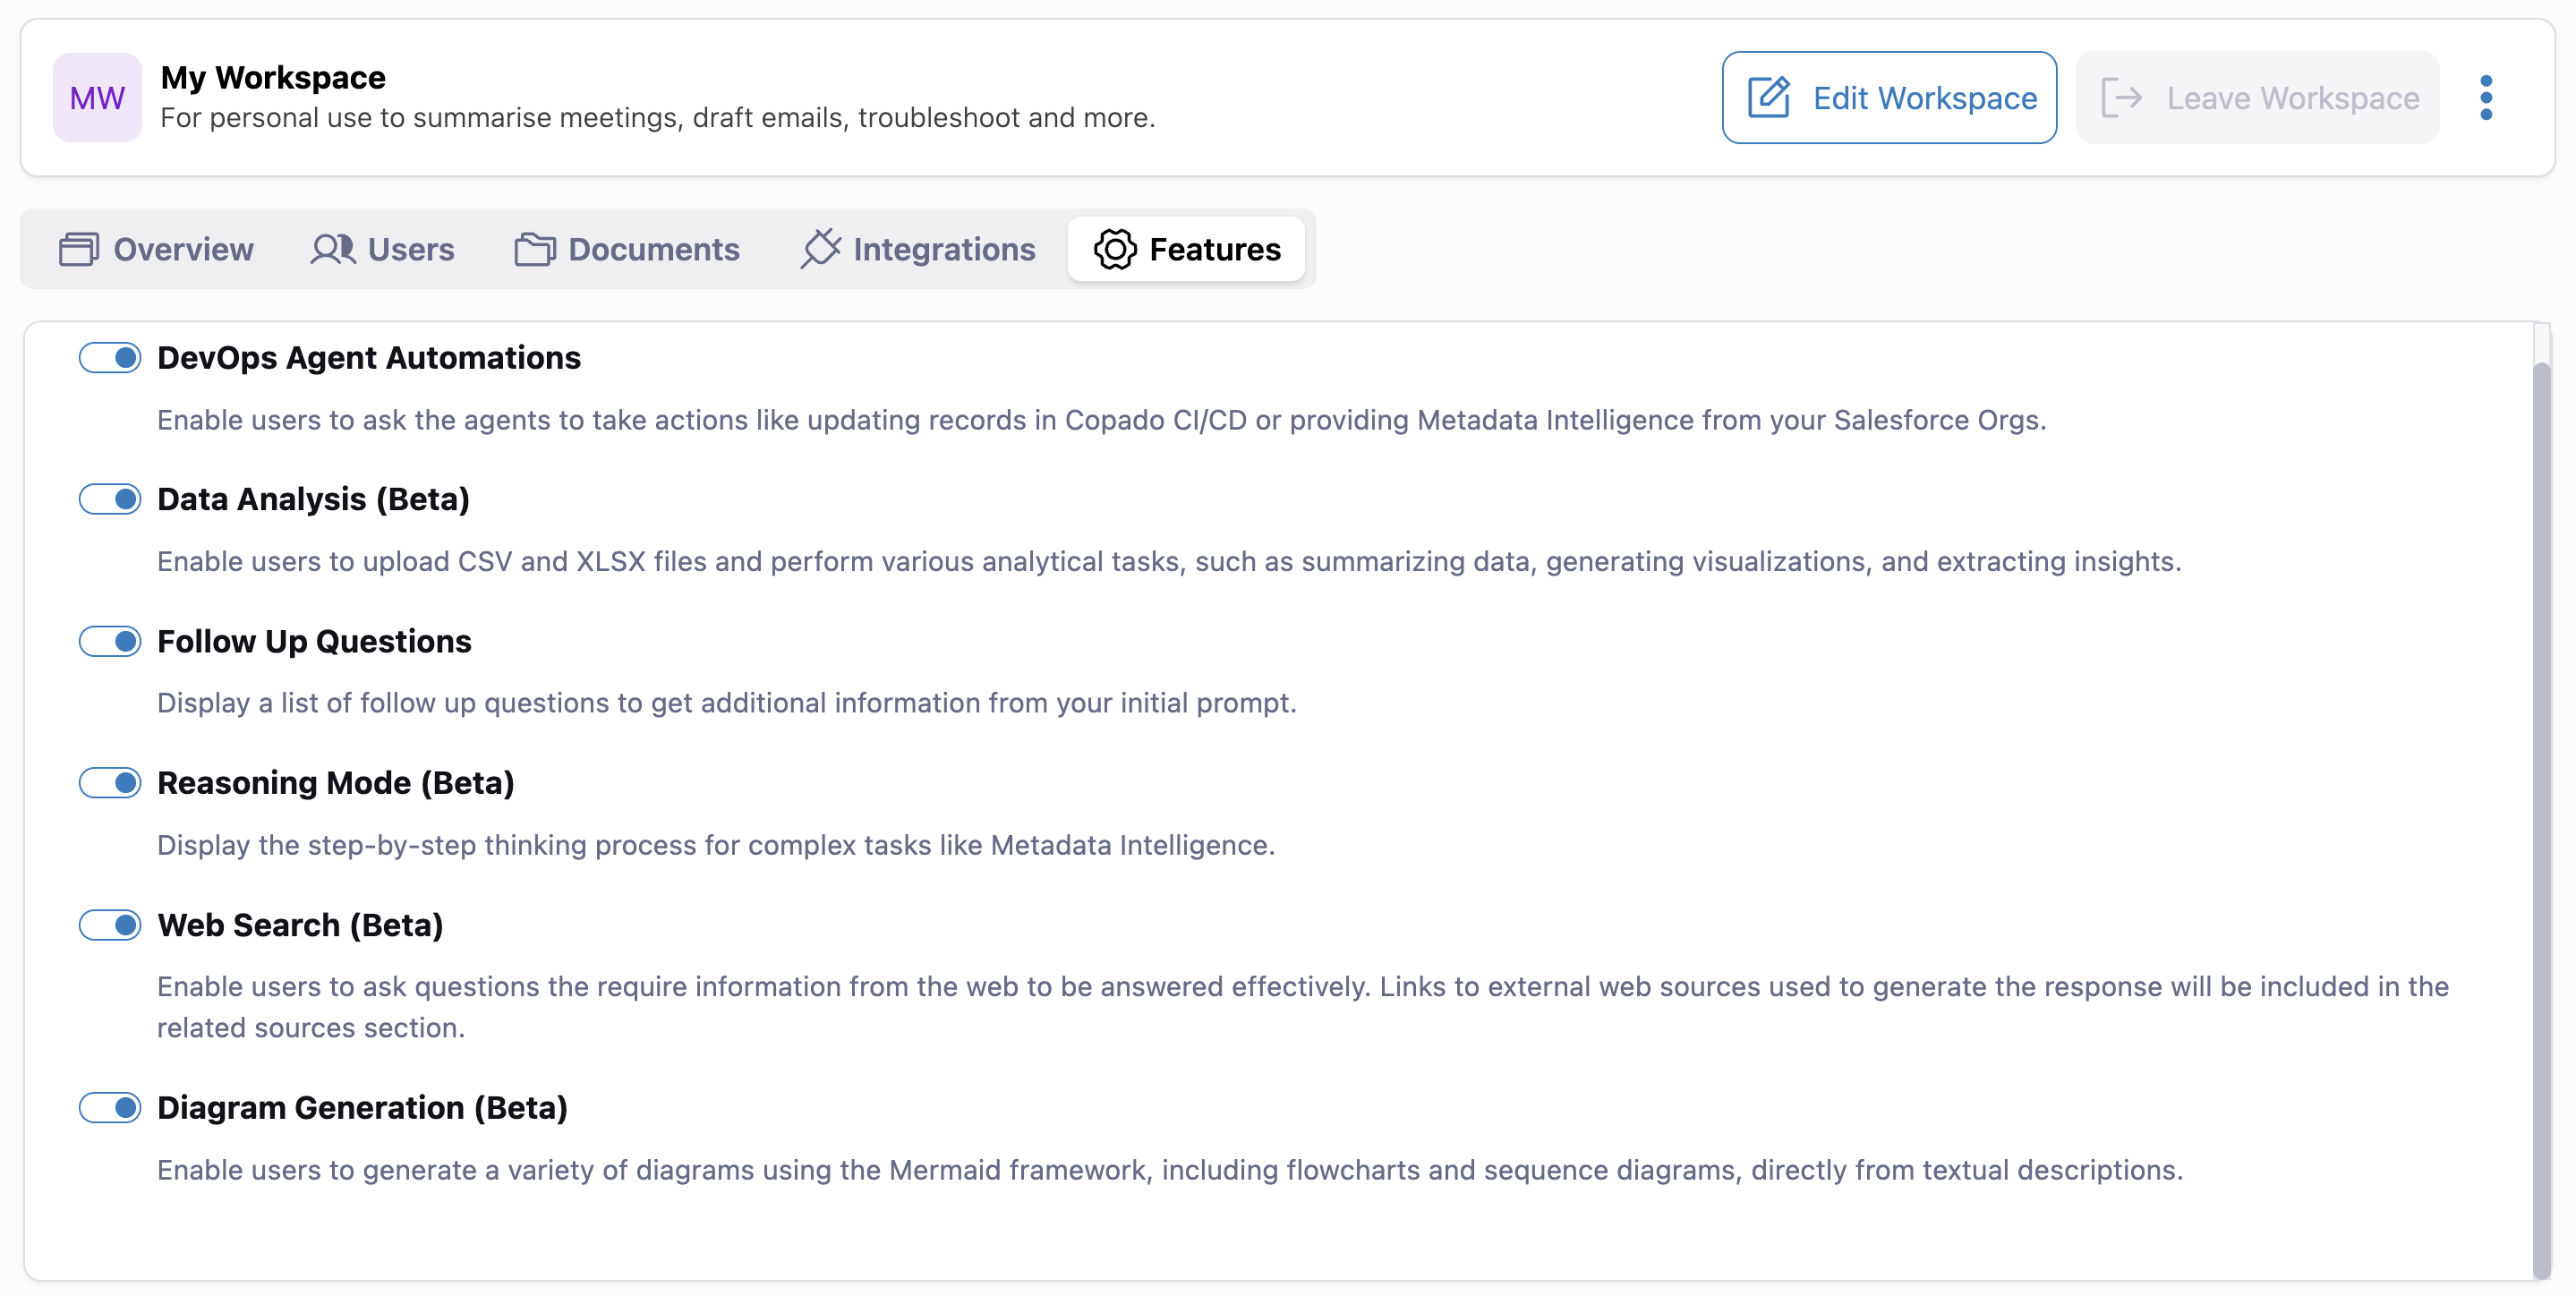Click the Integrations plug icon
This screenshot has width=2576, height=1296.
(820, 249)
